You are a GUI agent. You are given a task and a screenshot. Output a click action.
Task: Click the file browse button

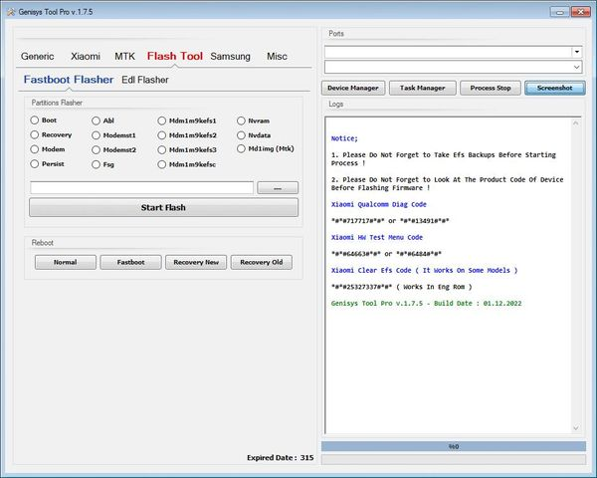(278, 188)
